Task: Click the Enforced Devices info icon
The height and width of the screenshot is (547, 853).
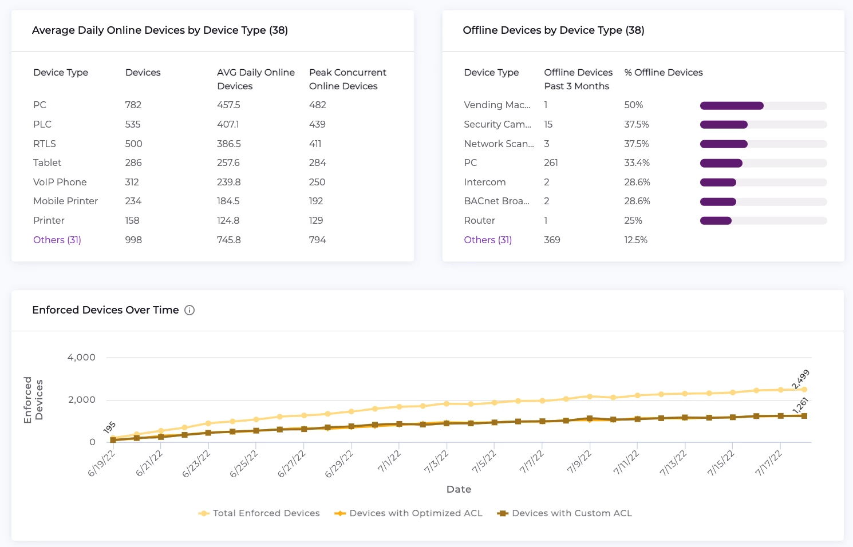Action: coord(189,310)
